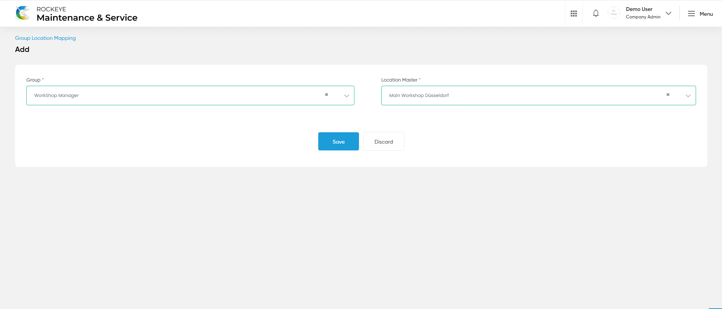Click the Rockeye logo icon
Image resolution: width=722 pixels, height=309 pixels.
click(x=23, y=13)
